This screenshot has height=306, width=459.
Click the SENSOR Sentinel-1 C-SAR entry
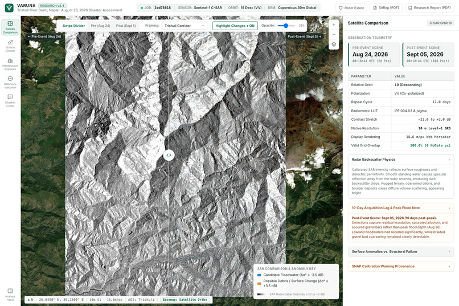[200, 7]
